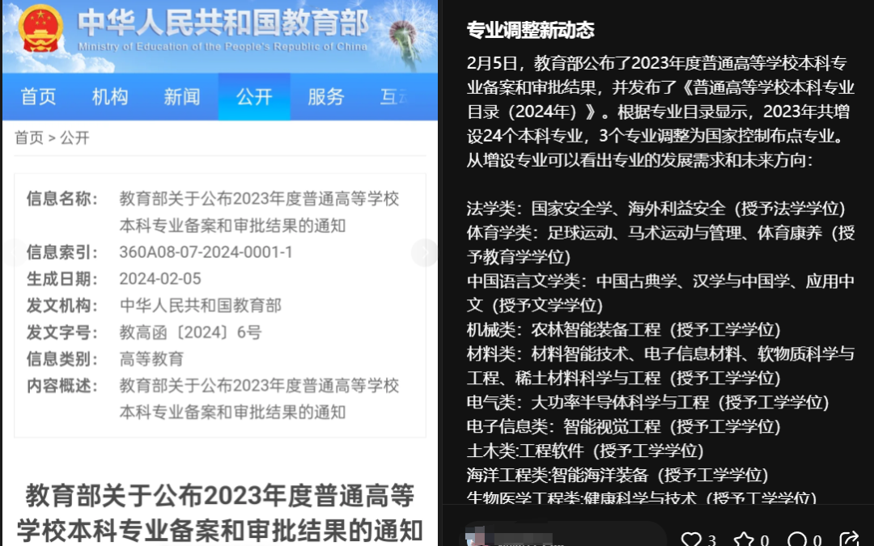Go to next image with right arrow

click(425, 252)
